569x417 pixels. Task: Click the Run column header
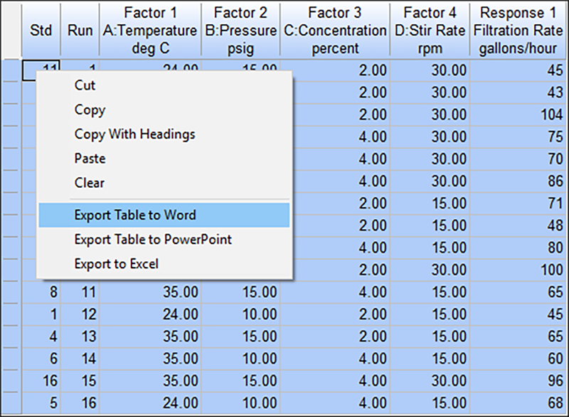tap(80, 31)
